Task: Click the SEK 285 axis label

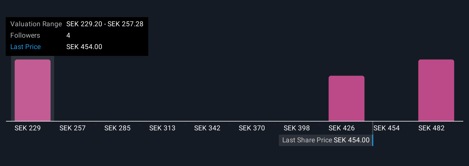Action: pos(118,128)
